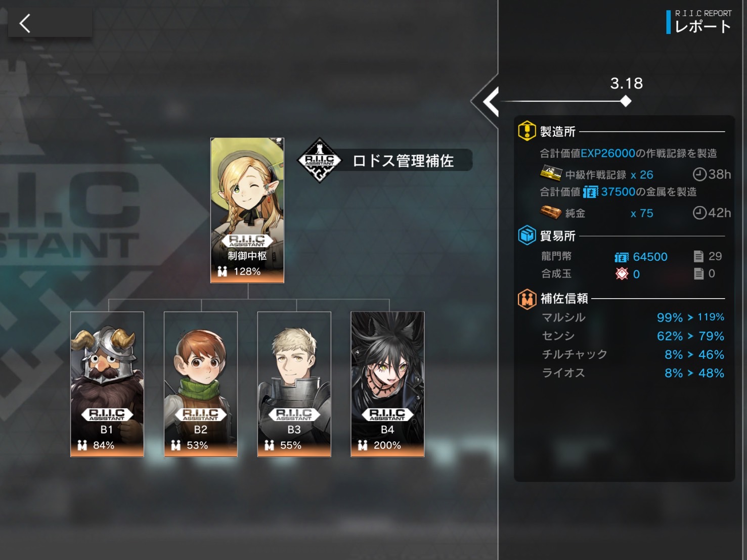The image size is (747, 560).
Task: Click the 中級作戦記録 battle record icon
Action: (x=551, y=173)
